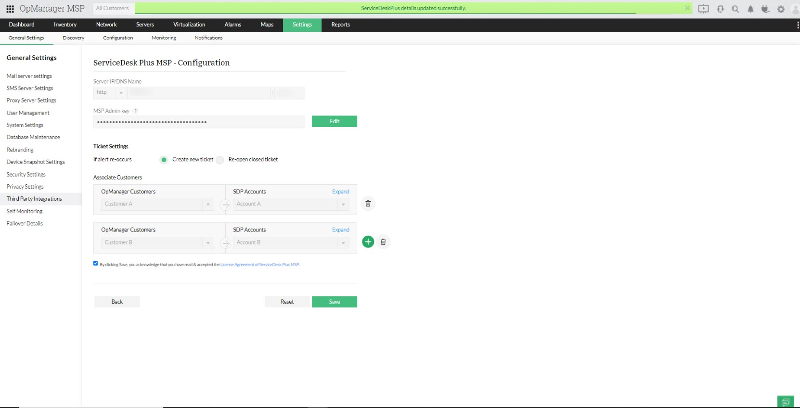View the Alarms tab

pos(233,25)
